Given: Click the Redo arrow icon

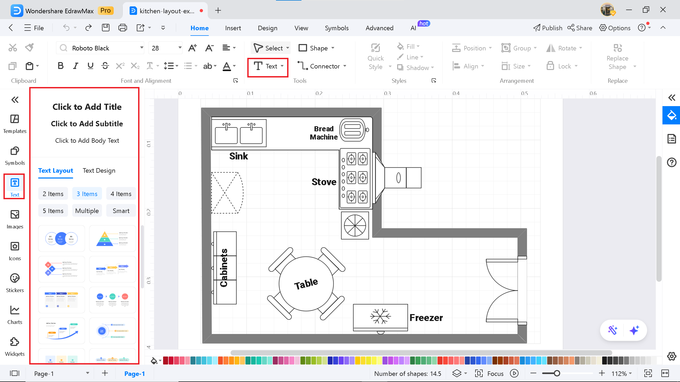Looking at the screenshot, I should [x=88, y=28].
